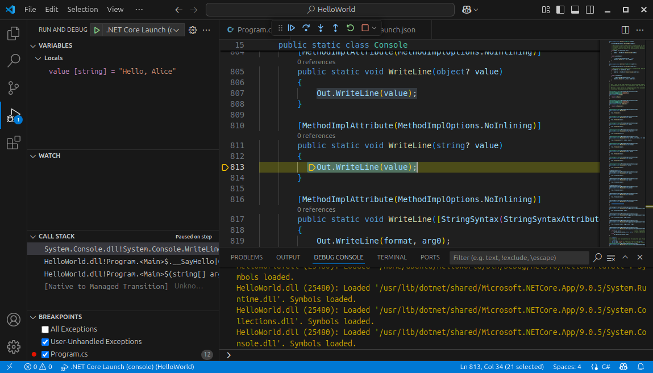Viewport: 653px width, 373px height.
Task: Open dropdown arrow beside Stop button
Action: pyautogui.click(x=375, y=28)
